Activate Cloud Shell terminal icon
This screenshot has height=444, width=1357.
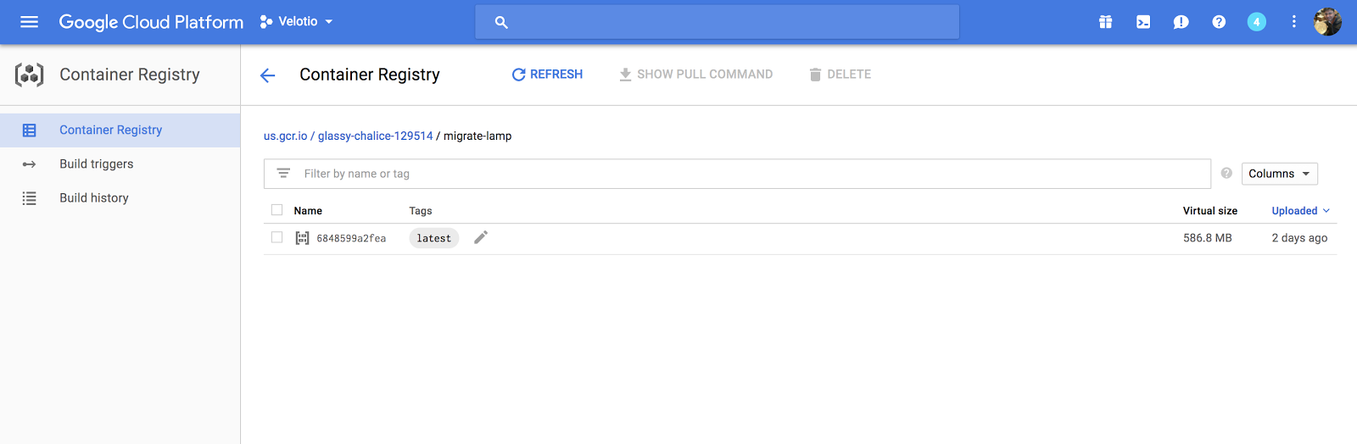point(1143,22)
